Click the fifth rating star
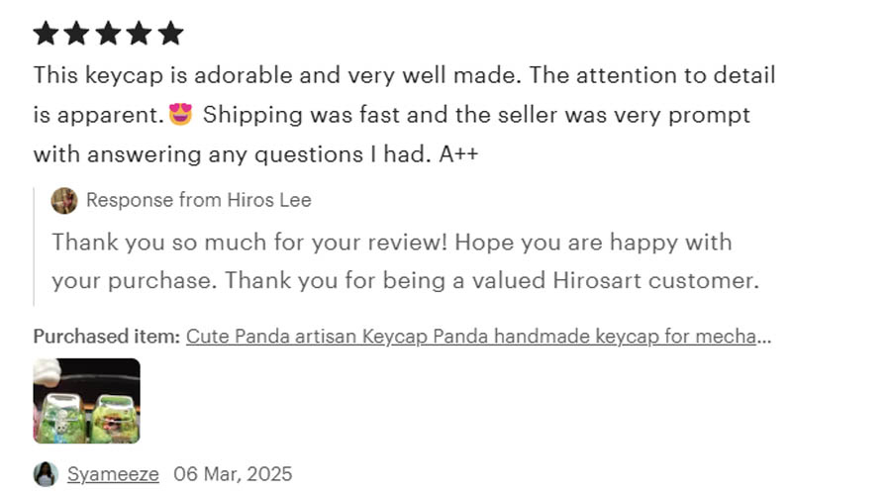 point(170,33)
